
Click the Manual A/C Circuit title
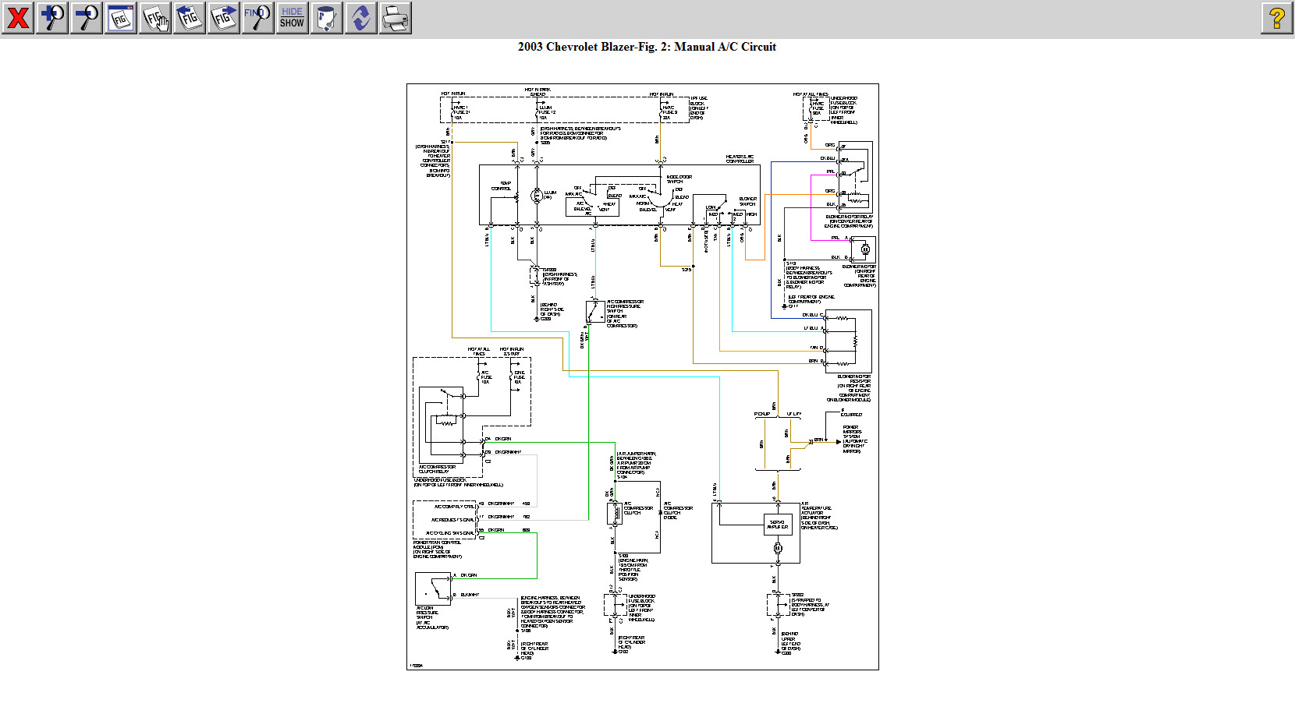pos(647,47)
